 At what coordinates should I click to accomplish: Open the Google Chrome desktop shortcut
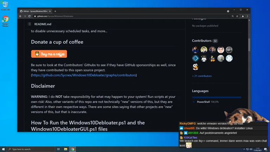coord(5,21)
